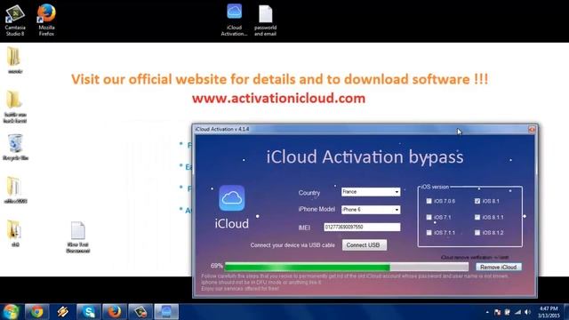This screenshot has height=320, width=569.
Task: Click the IMEI input field
Action: tap(362, 228)
